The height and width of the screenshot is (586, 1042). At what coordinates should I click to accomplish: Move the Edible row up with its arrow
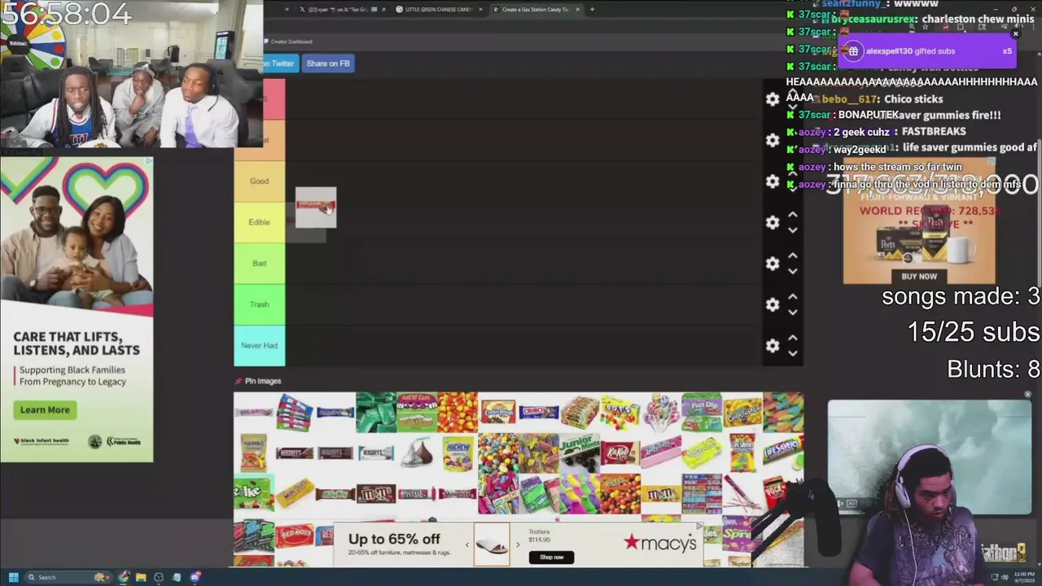click(x=793, y=215)
